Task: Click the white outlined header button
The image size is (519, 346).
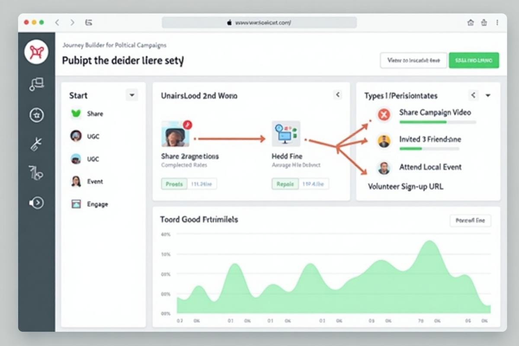Action: tap(413, 61)
